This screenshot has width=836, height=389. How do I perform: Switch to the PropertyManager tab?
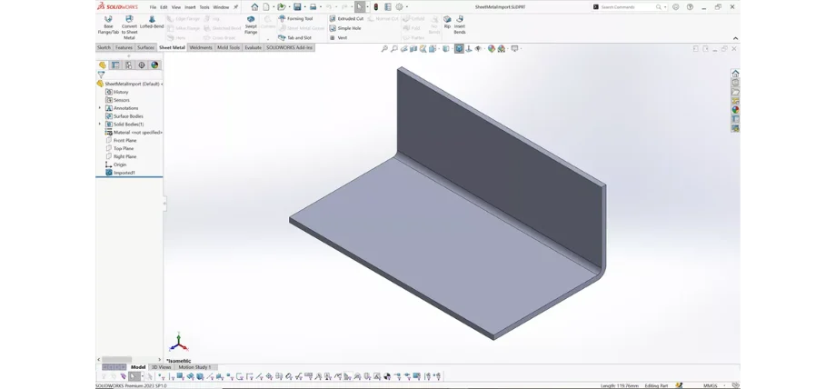115,65
